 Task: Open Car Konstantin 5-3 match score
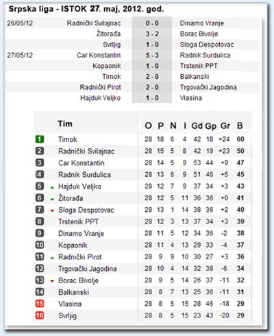[152, 55]
